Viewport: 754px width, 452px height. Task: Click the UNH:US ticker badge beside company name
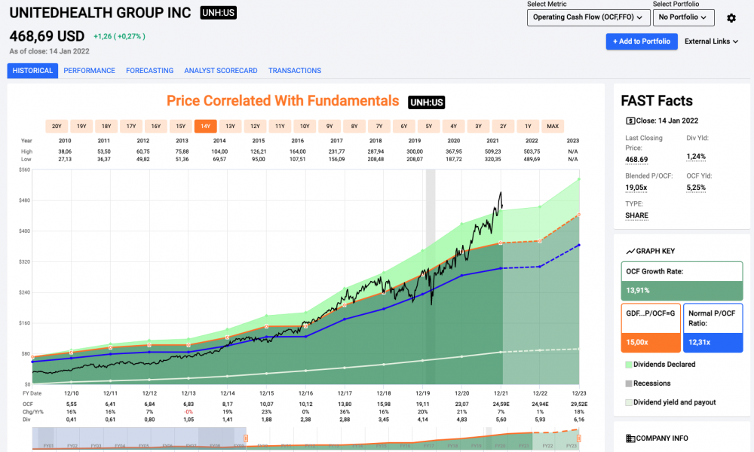coord(219,13)
